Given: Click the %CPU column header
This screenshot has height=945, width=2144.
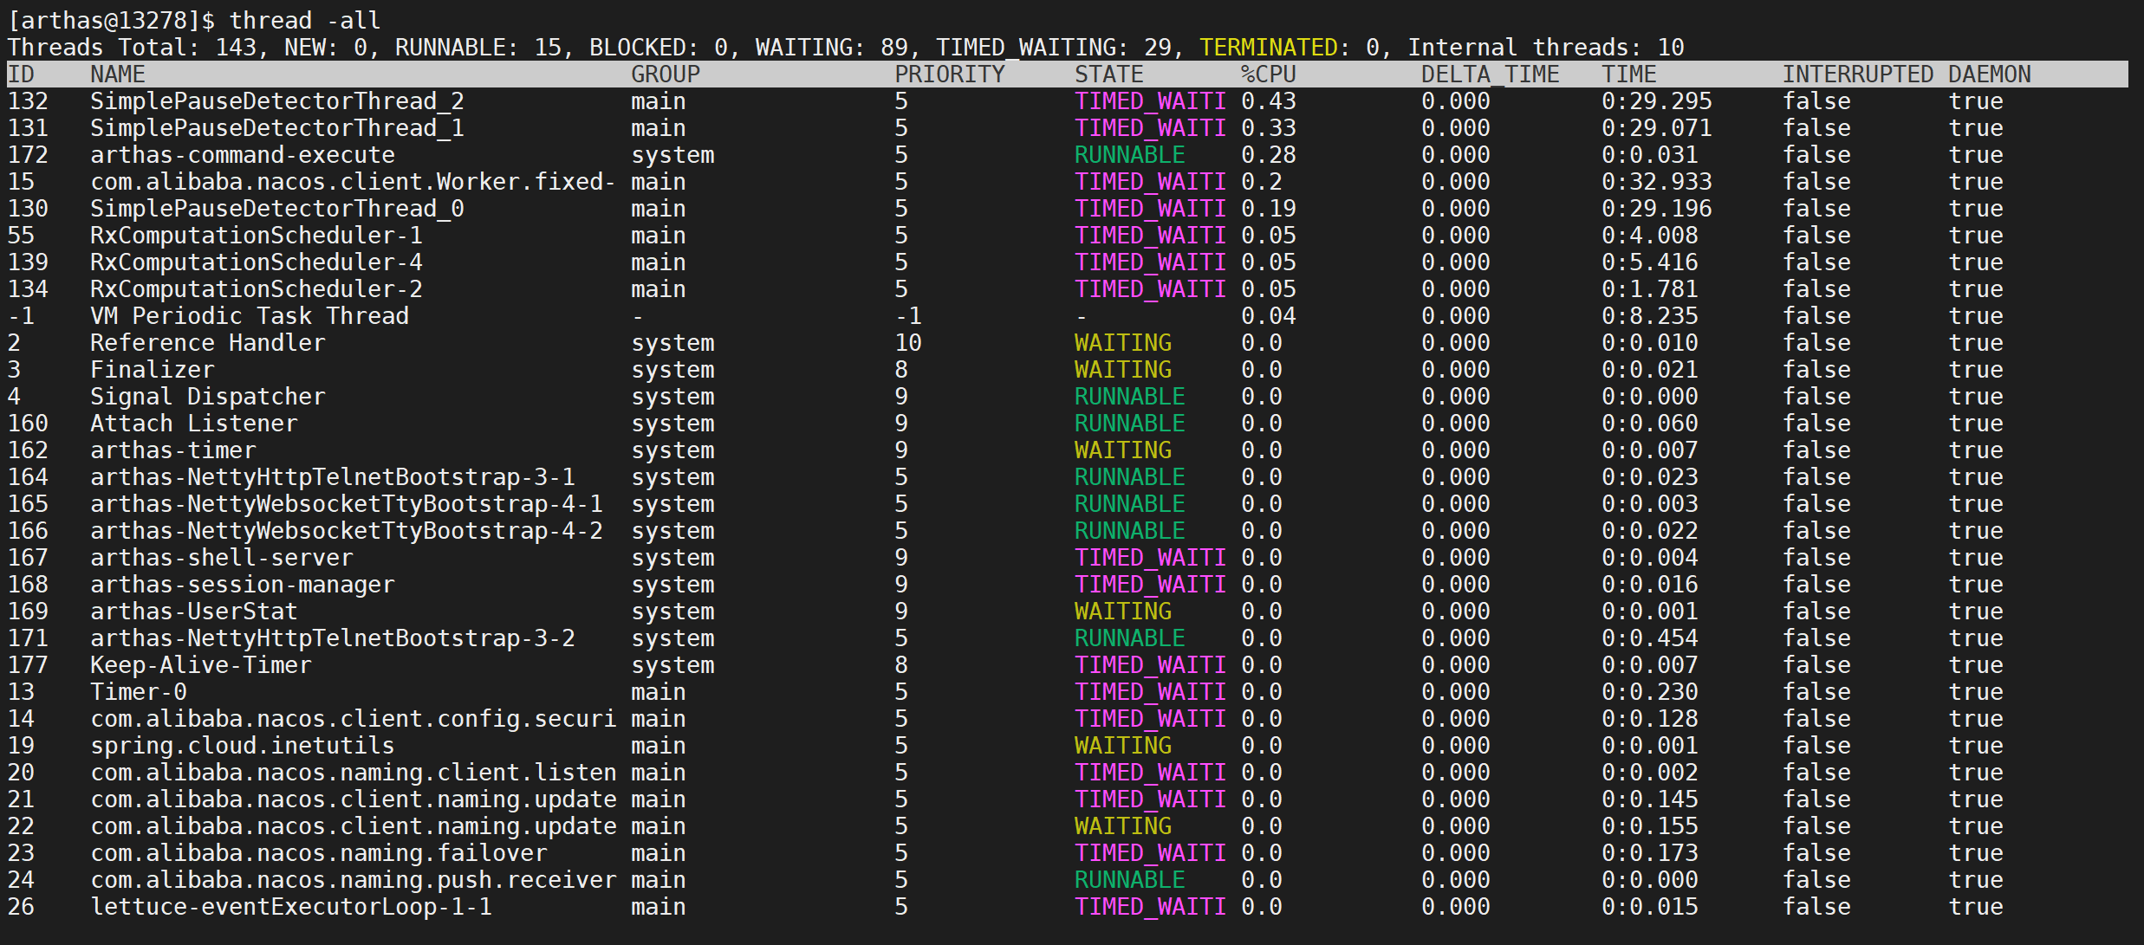Looking at the screenshot, I should pos(1269,74).
